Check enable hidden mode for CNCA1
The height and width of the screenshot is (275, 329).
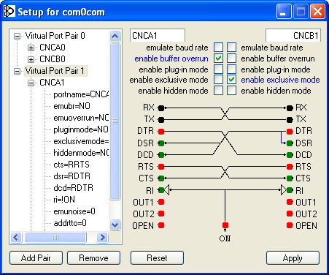click(218, 91)
